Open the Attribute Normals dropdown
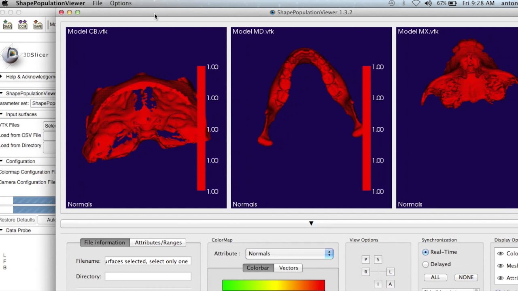The width and height of the screenshot is (518, 291). point(289,253)
